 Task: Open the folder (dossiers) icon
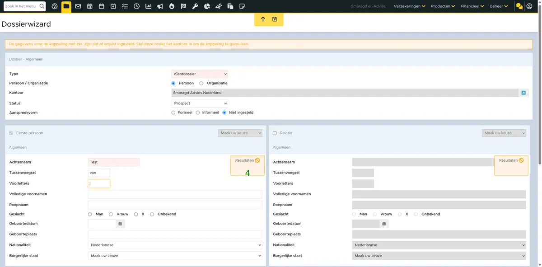coord(66,6)
